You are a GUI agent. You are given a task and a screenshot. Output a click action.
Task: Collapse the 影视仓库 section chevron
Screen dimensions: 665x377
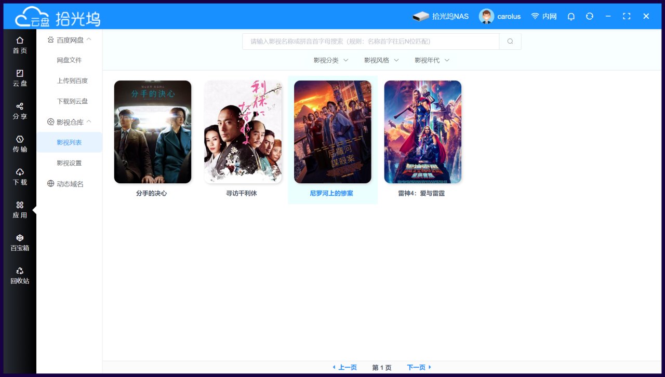[x=89, y=122]
